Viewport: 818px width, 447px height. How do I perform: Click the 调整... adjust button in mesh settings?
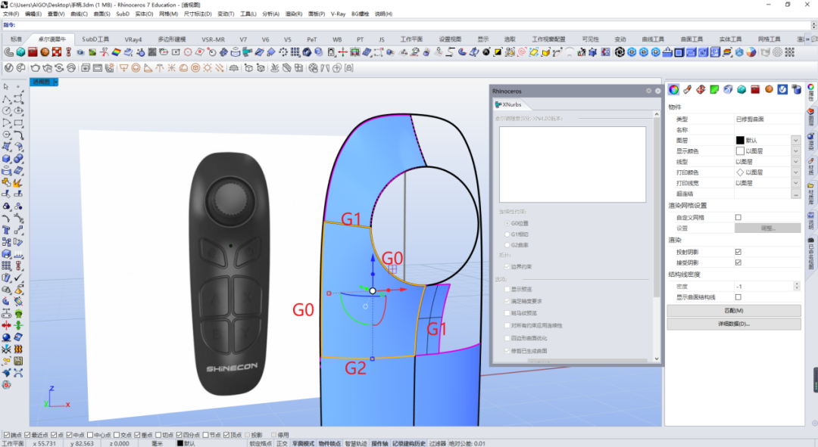point(767,228)
